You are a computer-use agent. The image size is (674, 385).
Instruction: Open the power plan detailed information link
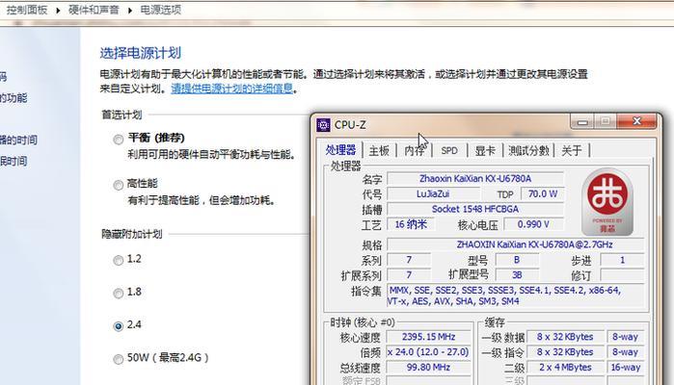(x=232, y=89)
